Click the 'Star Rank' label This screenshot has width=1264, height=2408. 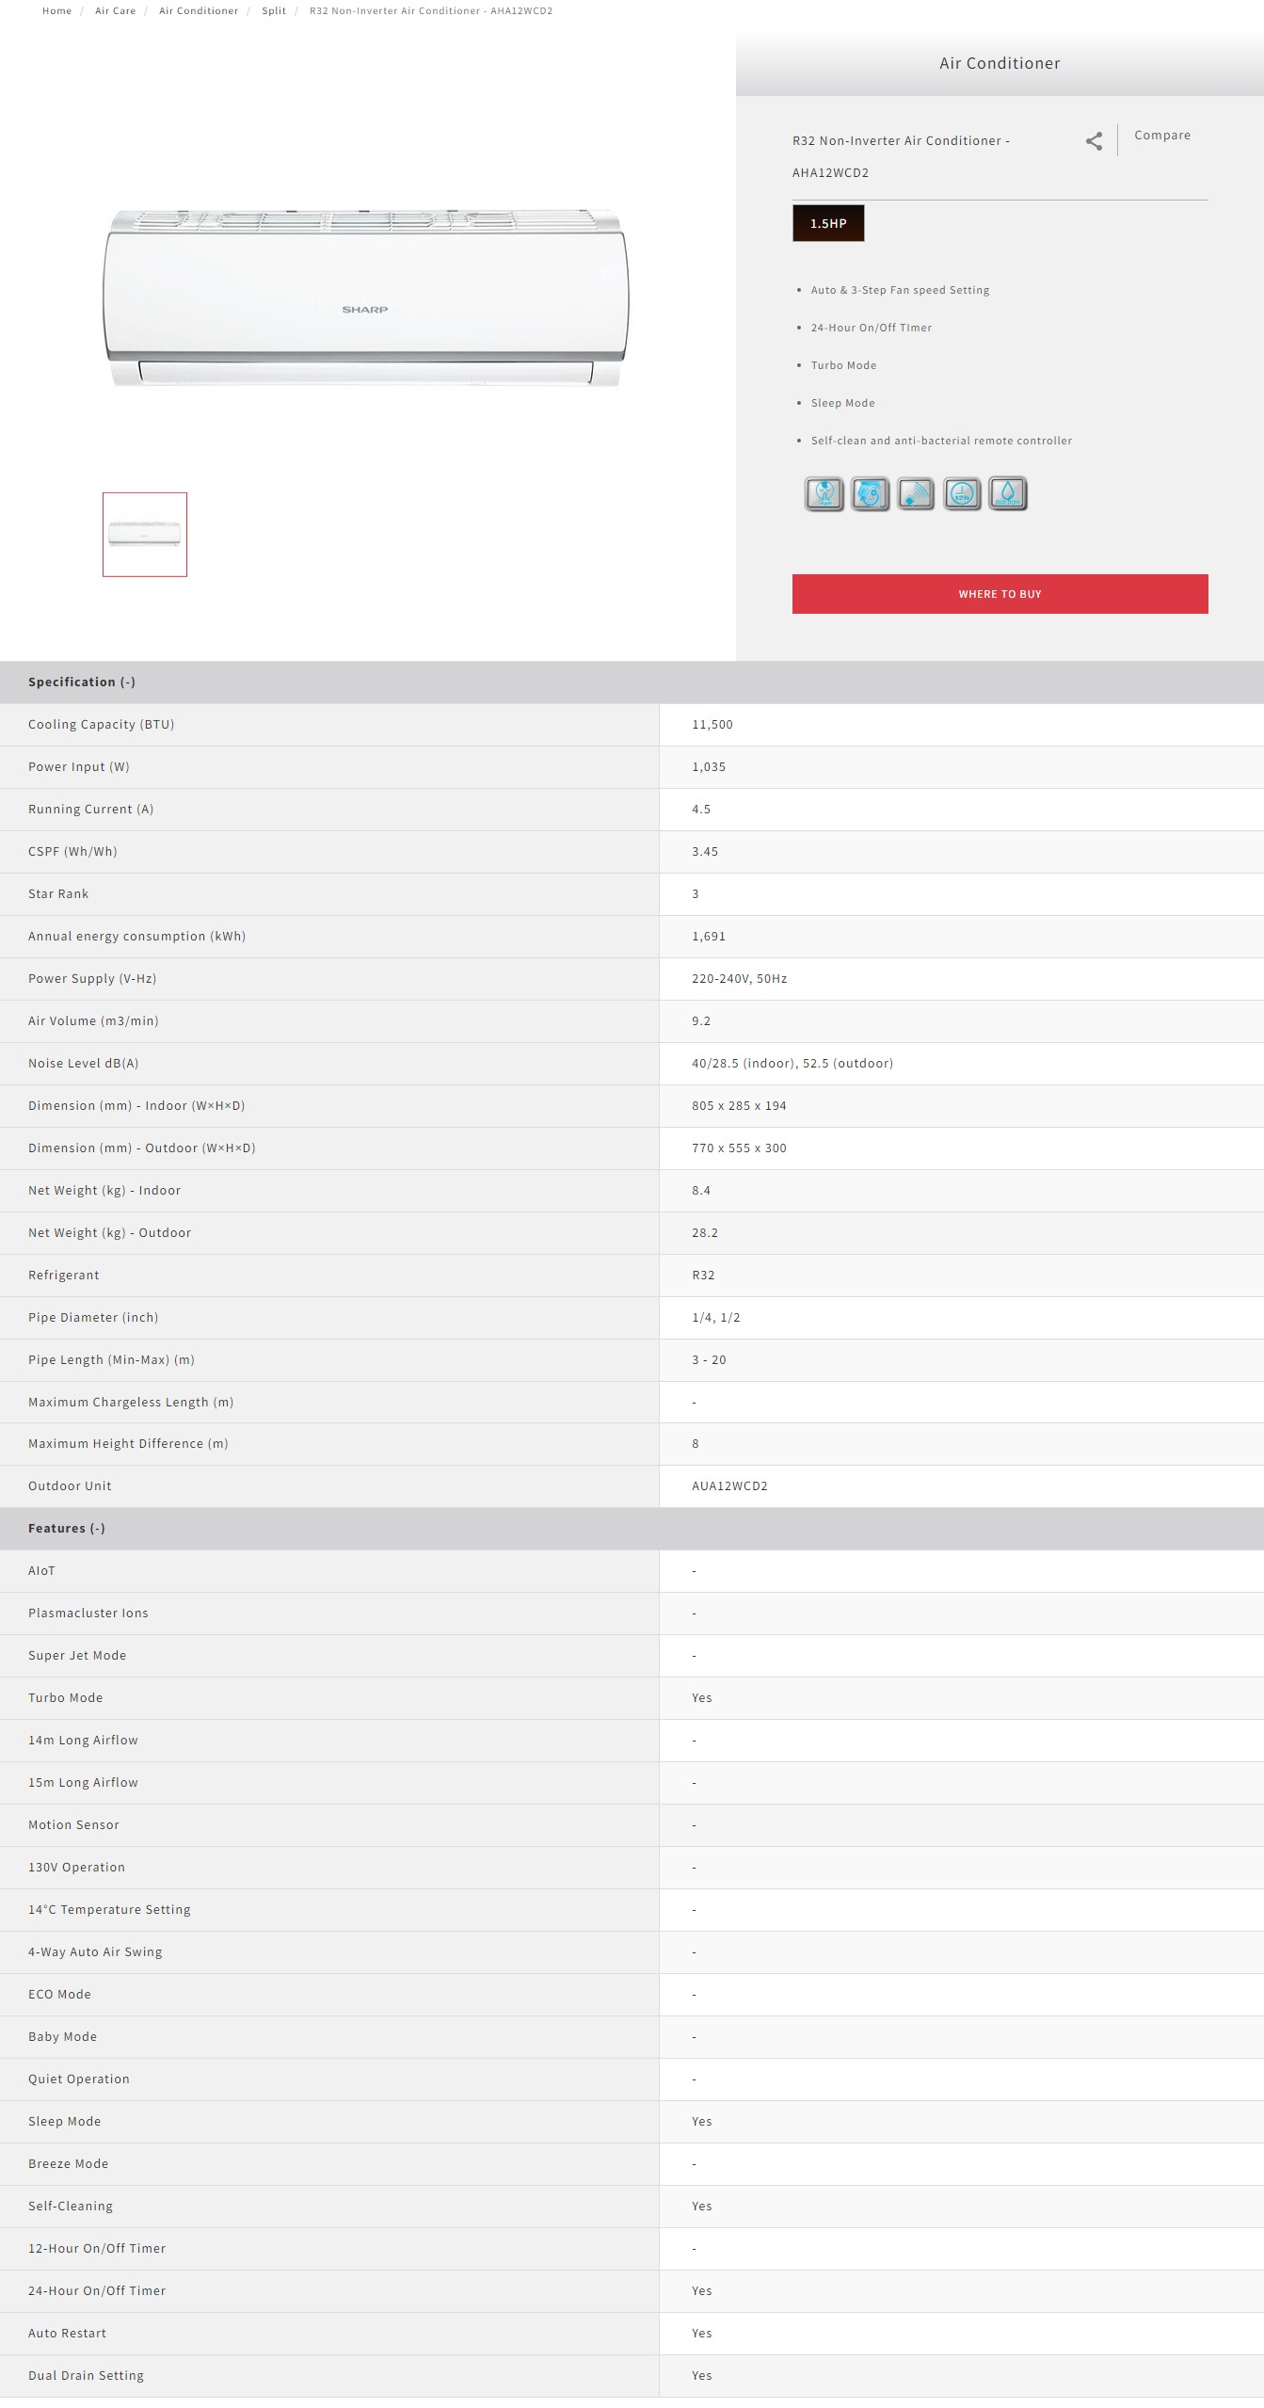coord(58,894)
